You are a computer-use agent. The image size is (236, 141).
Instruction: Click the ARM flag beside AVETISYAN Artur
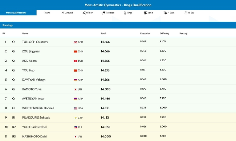tap(76, 99)
